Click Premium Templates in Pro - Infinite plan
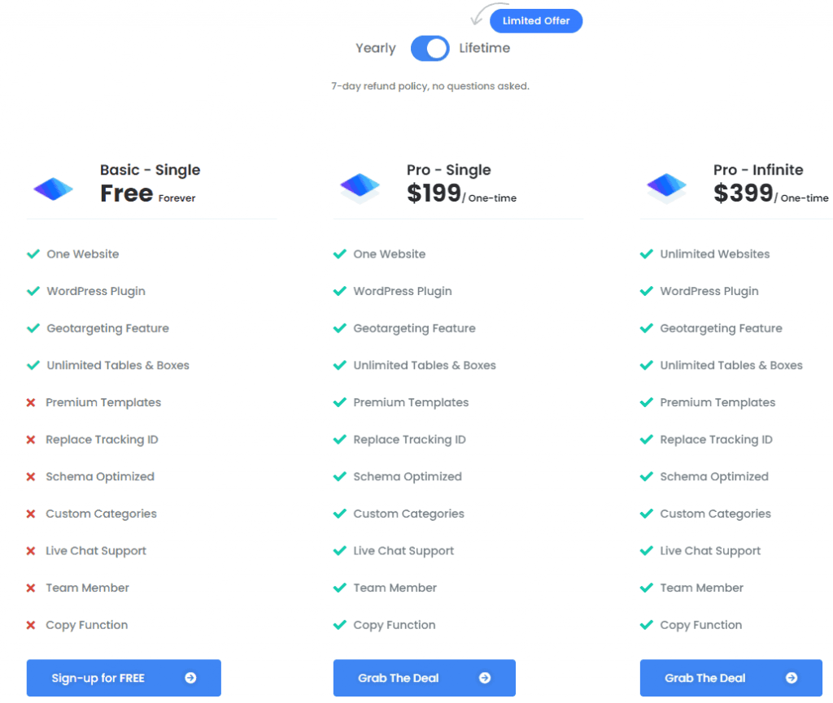833x703 pixels. pos(717,402)
